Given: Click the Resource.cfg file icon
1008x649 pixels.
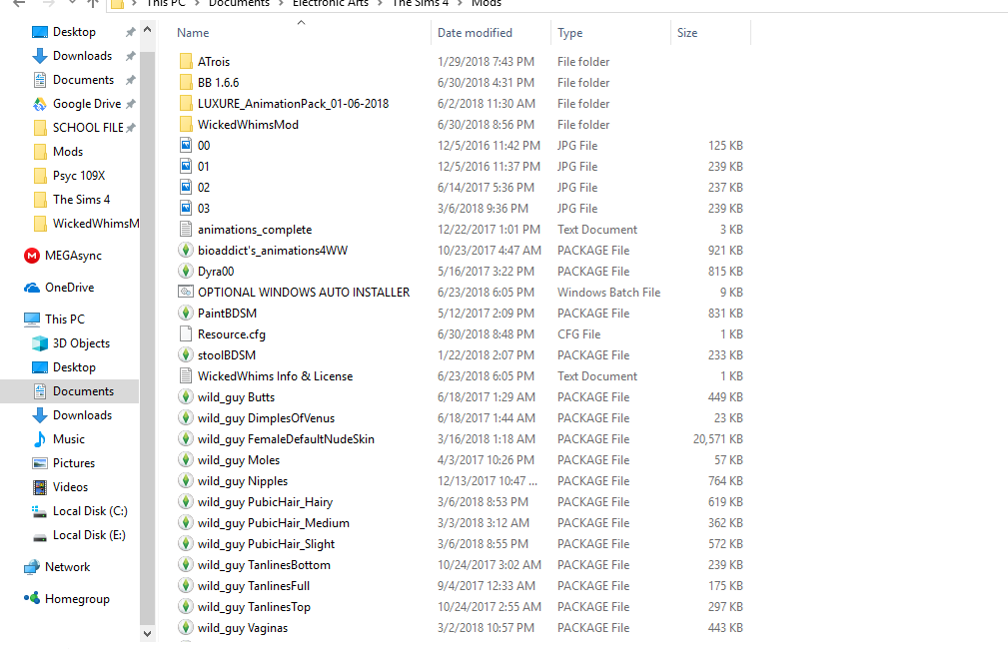Looking at the screenshot, I should (186, 334).
